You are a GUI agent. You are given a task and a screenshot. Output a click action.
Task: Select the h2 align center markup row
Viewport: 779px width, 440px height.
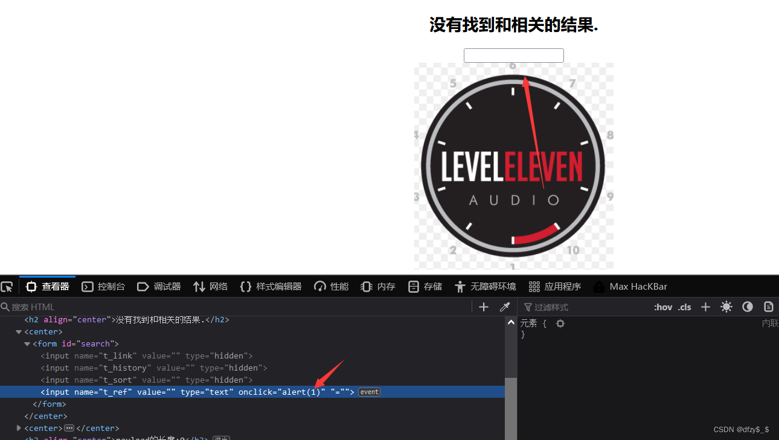(252, 320)
